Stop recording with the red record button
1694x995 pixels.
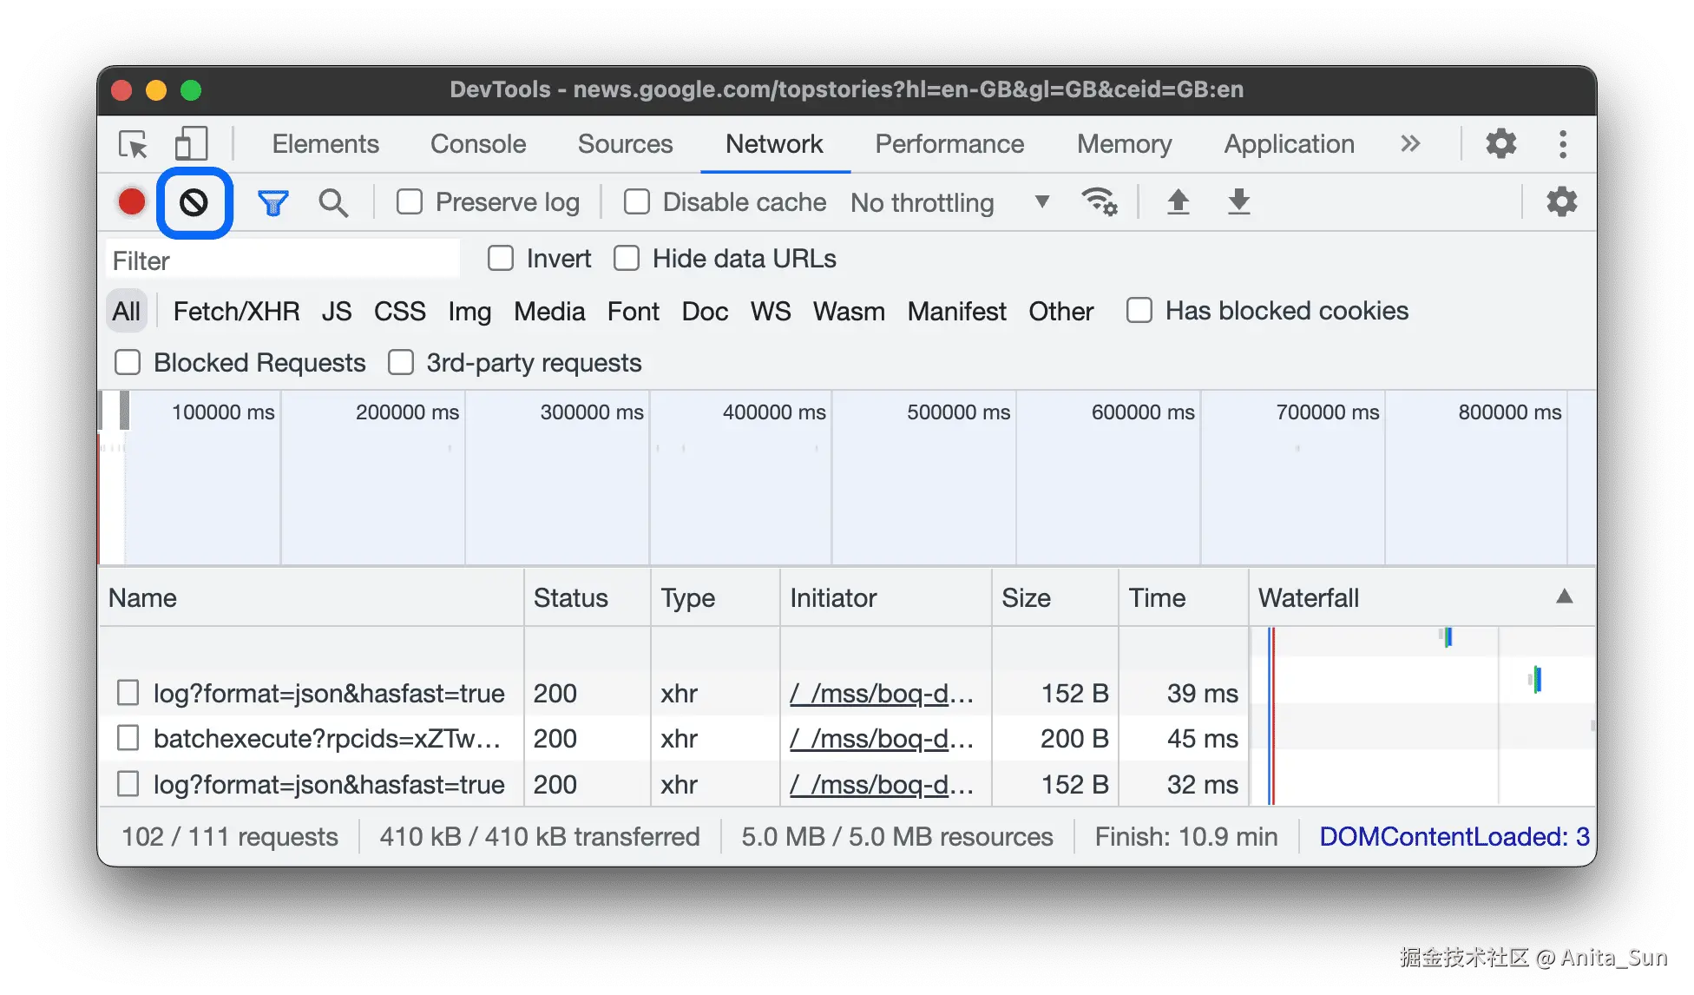point(132,202)
